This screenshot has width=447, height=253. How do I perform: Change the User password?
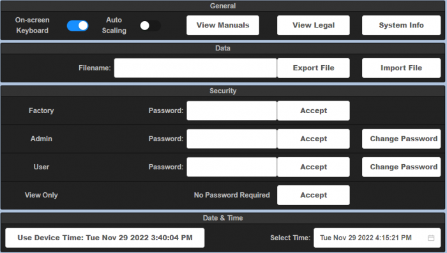401,167
